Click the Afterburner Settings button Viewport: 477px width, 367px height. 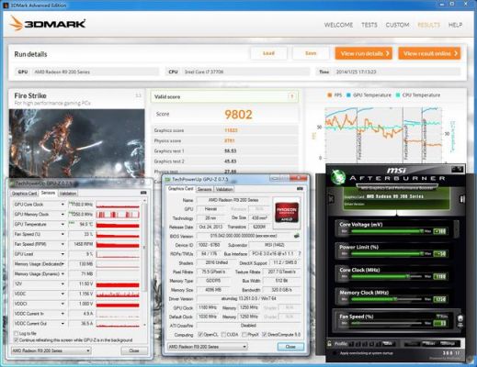coord(449,343)
